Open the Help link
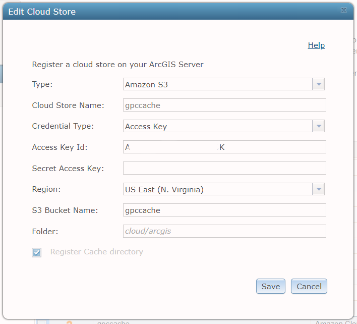Image resolution: width=357 pixels, height=324 pixels. (316, 45)
